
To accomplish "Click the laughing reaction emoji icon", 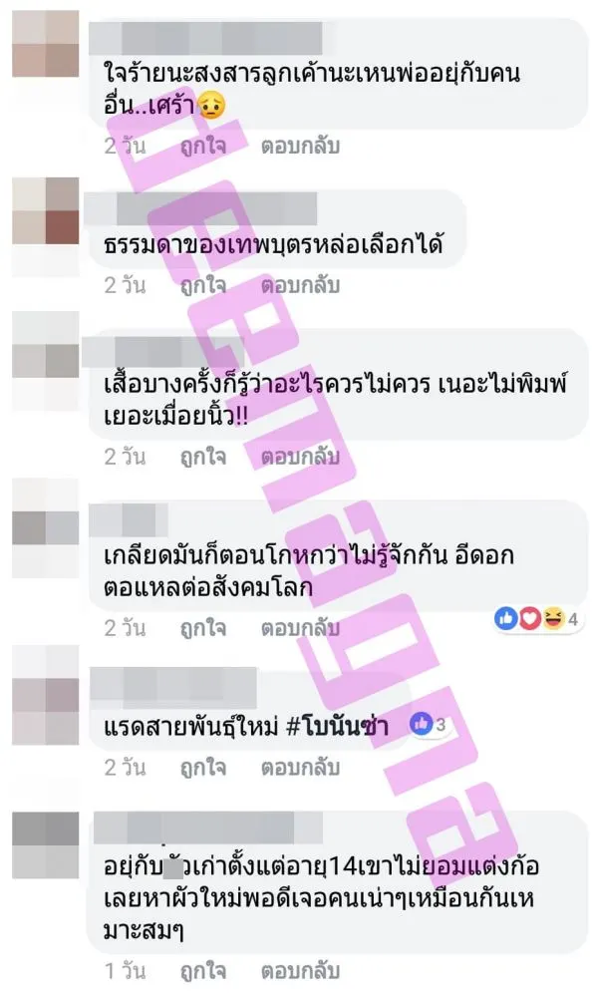I will coord(552,618).
